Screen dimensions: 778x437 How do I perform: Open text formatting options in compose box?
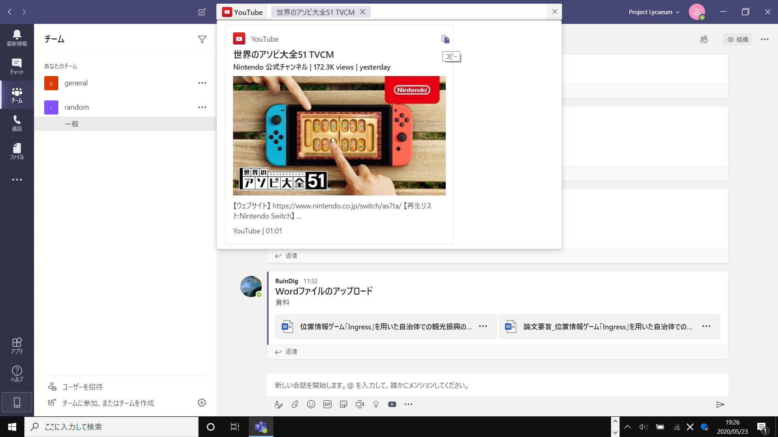pyautogui.click(x=279, y=404)
